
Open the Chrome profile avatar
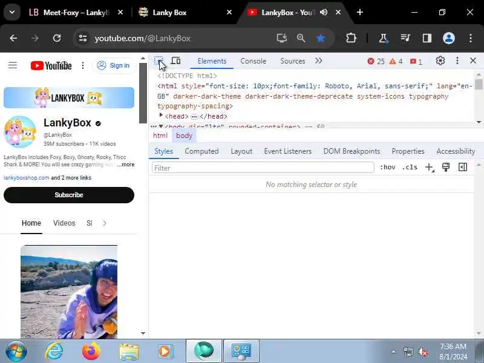(449, 38)
